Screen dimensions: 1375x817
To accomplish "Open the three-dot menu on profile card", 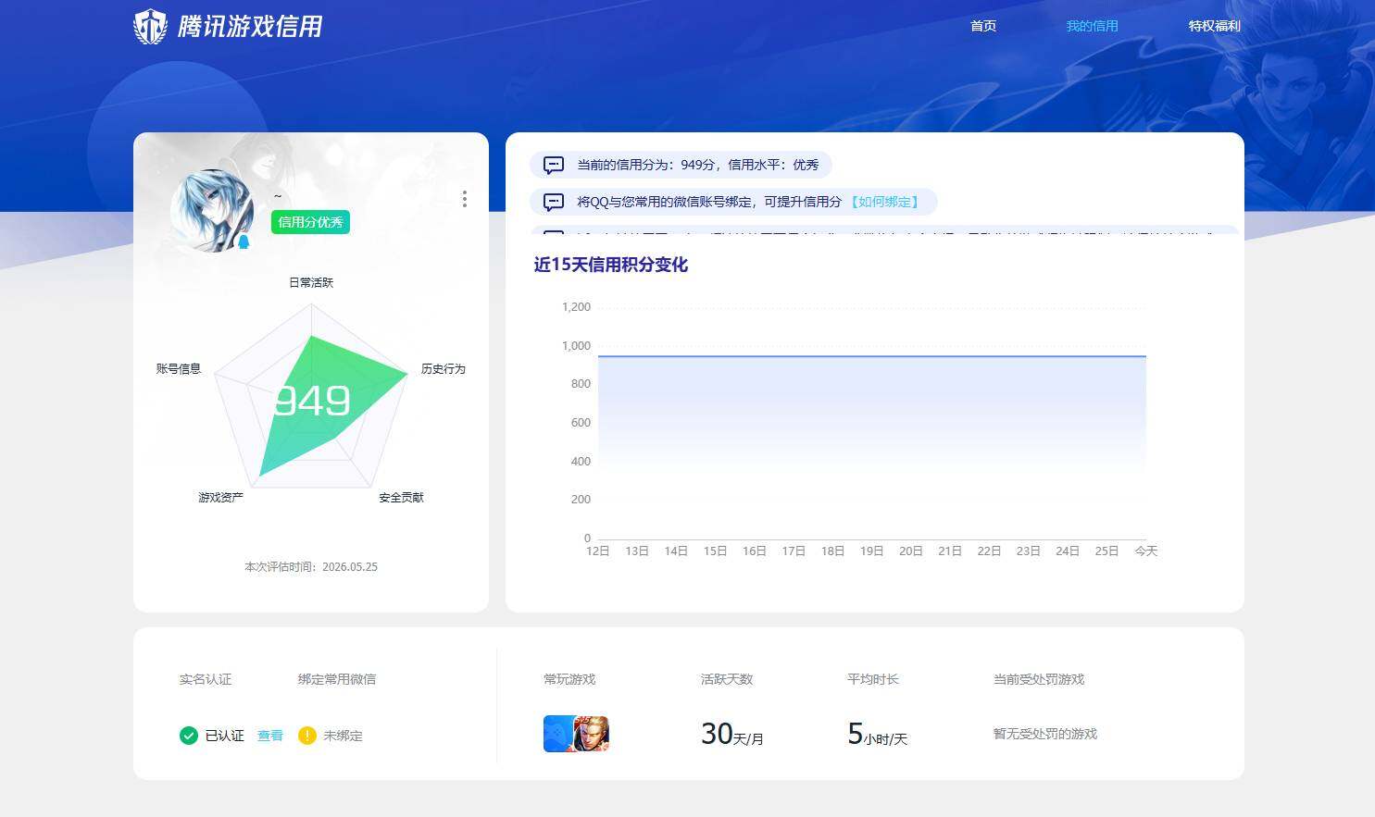I will point(464,199).
